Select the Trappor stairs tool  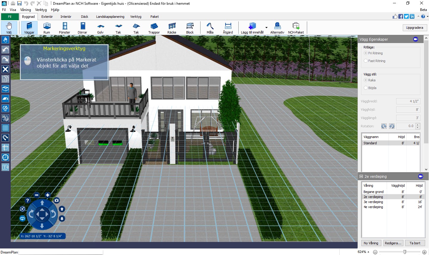pyautogui.click(x=154, y=28)
